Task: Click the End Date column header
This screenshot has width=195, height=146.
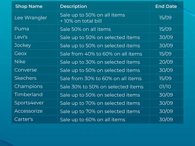Action: pyautogui.click(x=166, y=6)
